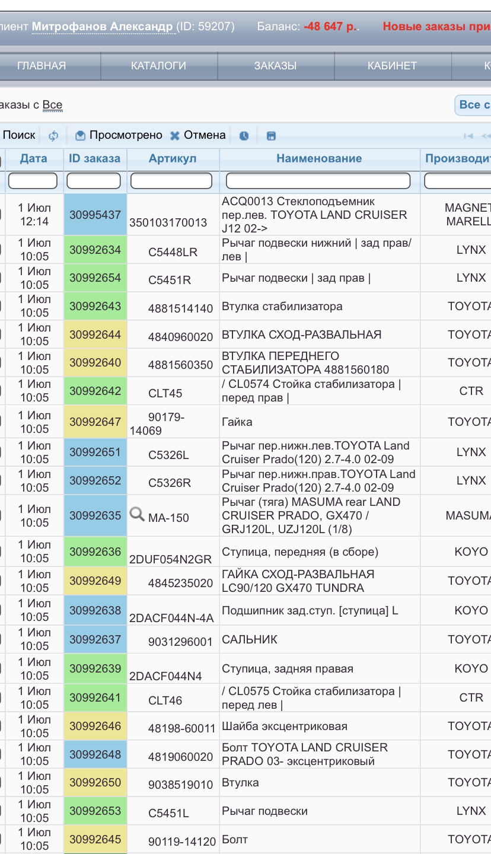
Task: Click the envelope icon next to Просмотрено
Action: [79, 135]
